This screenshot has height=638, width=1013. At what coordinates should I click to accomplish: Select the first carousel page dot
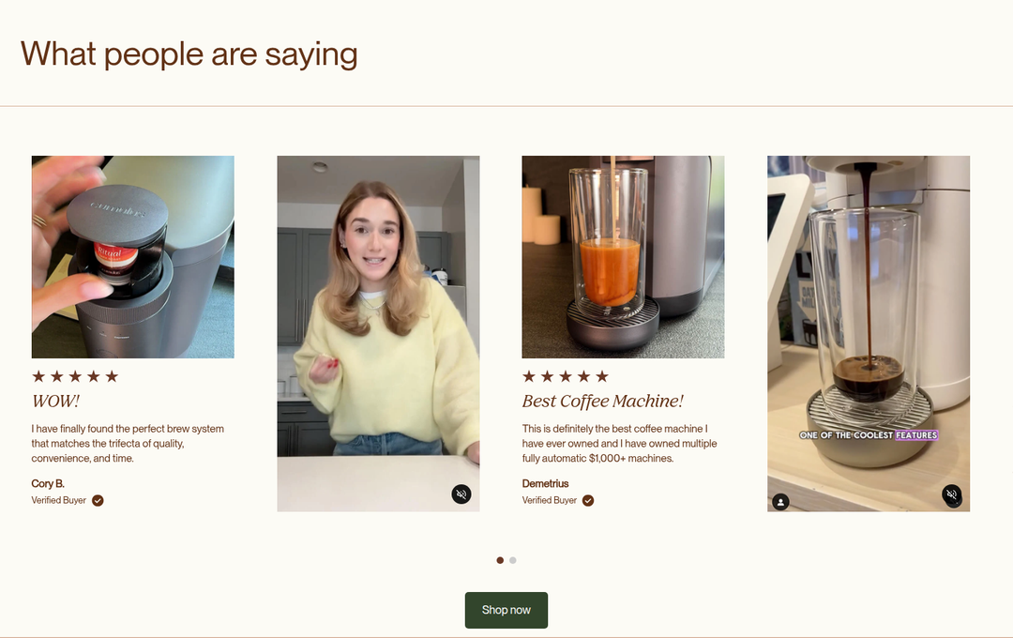[500, 560]
